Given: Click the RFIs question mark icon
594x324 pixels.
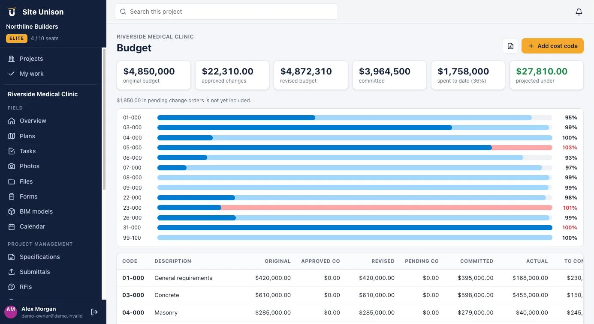Looking at the screenshot, I should coord(12,287).
